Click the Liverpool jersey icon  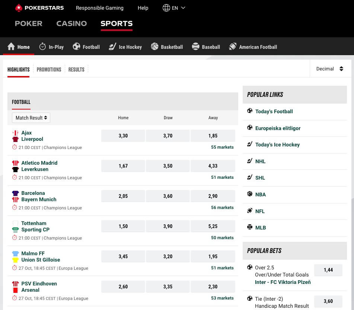click(15, 139)
